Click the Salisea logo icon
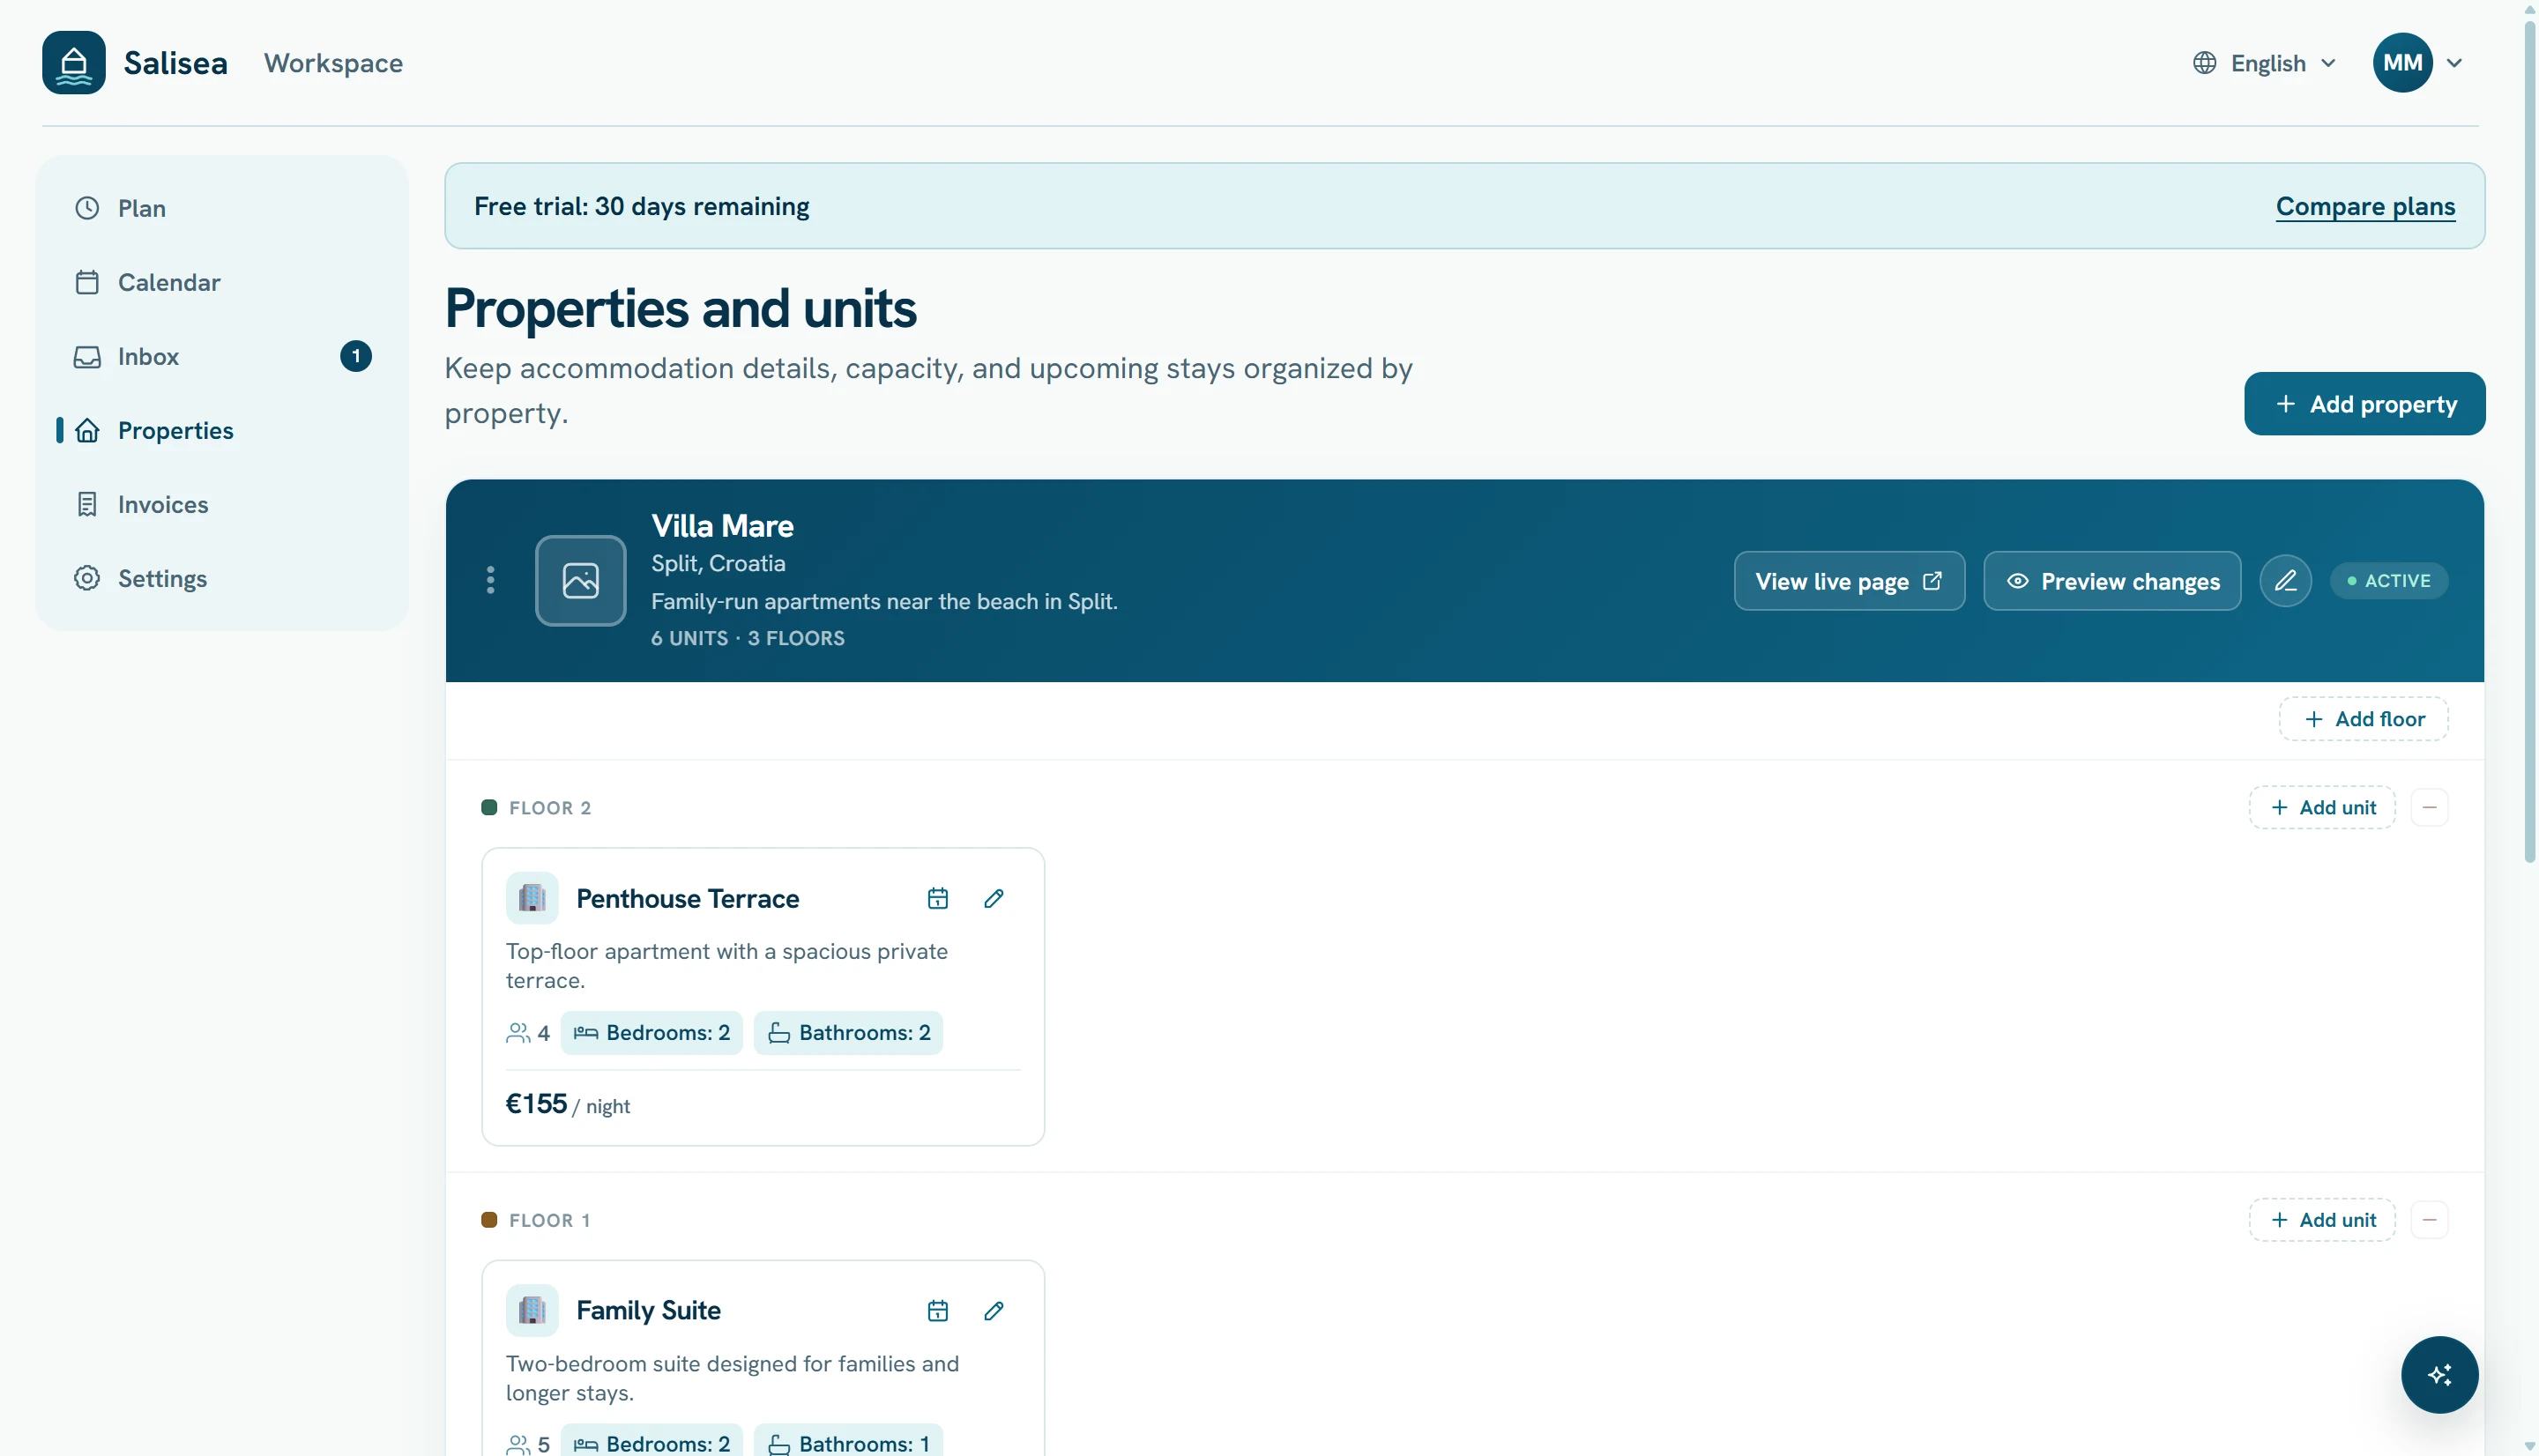The height and width of the screenshot is (1456, 2539). pos(73,62)
